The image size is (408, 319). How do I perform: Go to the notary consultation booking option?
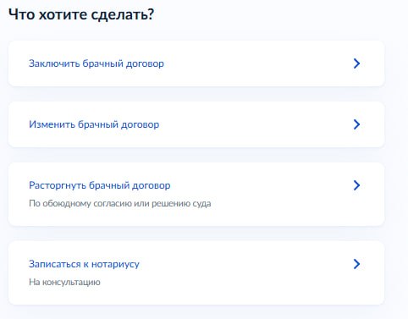click(x=196, y=272)
